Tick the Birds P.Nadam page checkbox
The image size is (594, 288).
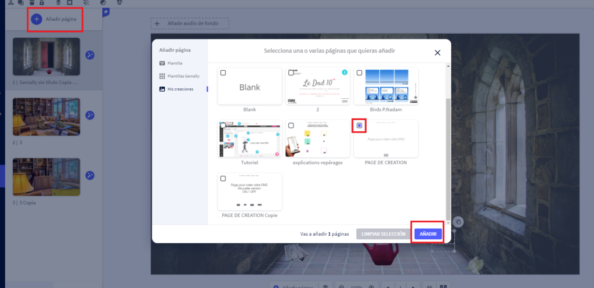point(359,73)
